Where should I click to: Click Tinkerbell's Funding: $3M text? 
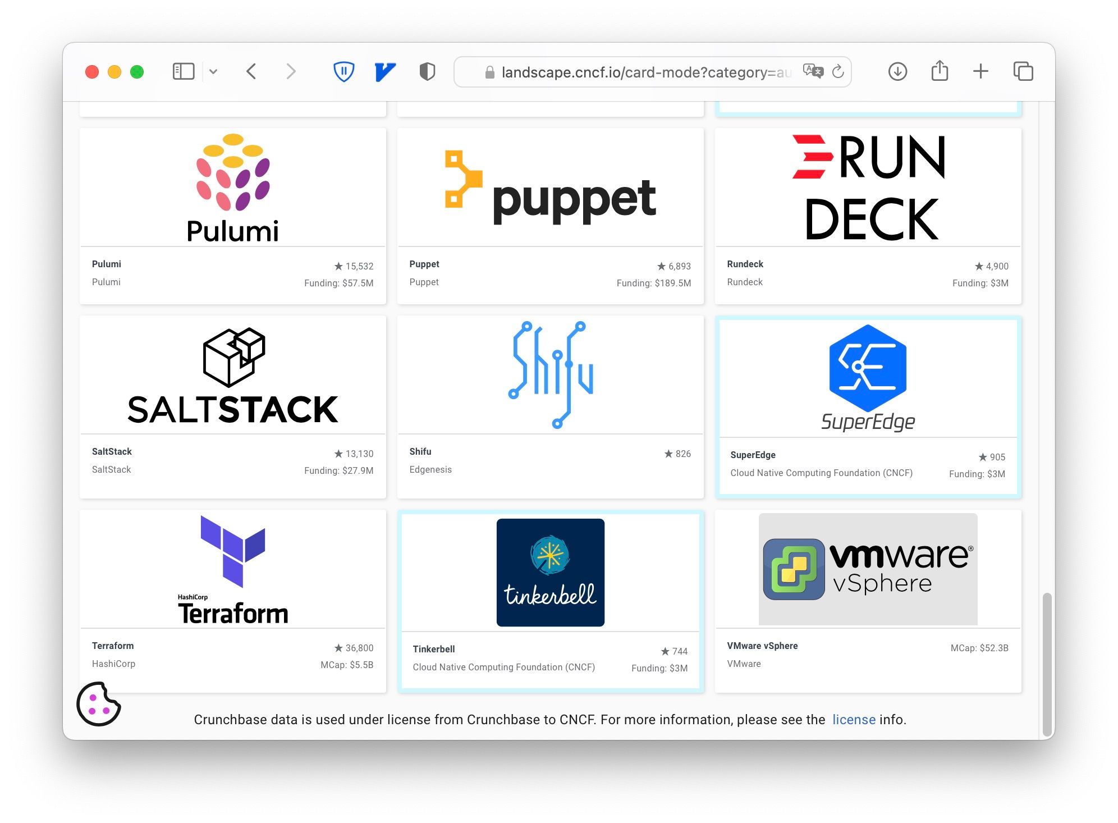click(x=659, y=668)
